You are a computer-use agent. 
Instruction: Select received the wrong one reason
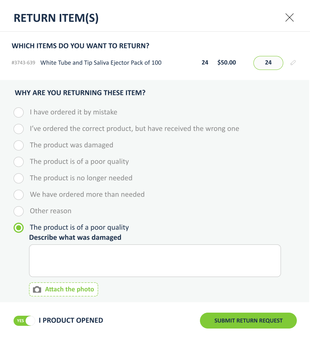pyautogui.click(x=19, y=129)
